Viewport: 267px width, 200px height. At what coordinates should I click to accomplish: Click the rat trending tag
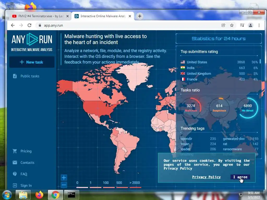(225, 144)
